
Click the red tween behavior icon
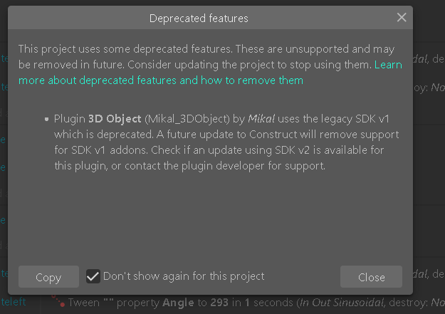pos(58,301)
